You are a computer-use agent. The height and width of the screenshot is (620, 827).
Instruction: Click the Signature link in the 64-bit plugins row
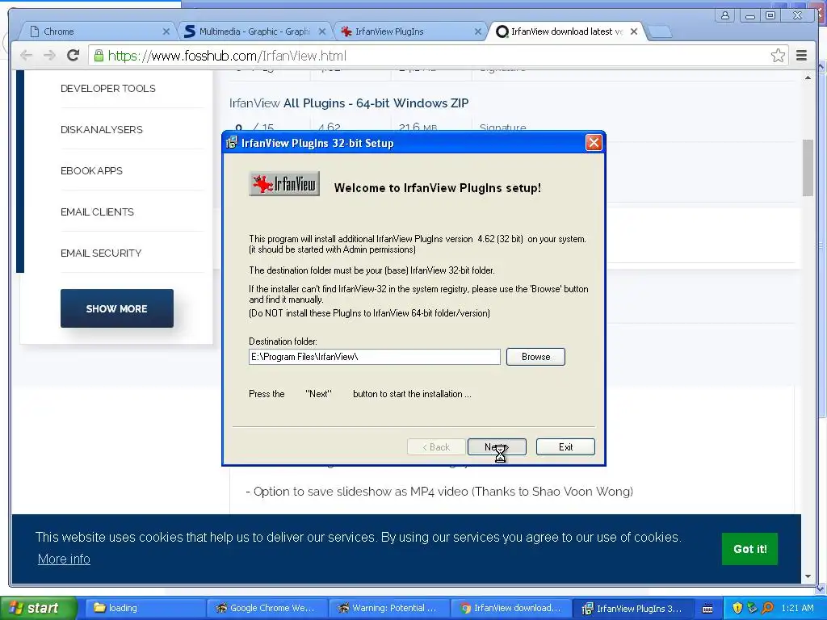coord(502,128)
